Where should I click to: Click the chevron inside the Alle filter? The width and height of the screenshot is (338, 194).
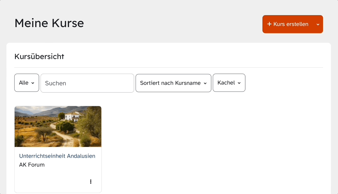tap(33, 83)
